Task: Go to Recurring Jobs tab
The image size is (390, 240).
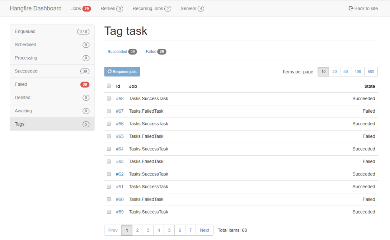Action: pyautogui.click(x=152, y=9)
